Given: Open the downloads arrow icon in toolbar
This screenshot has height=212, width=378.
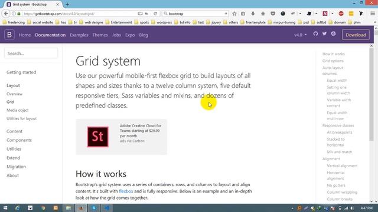Looking at the screenshot, I should click(x=253, y=14).
